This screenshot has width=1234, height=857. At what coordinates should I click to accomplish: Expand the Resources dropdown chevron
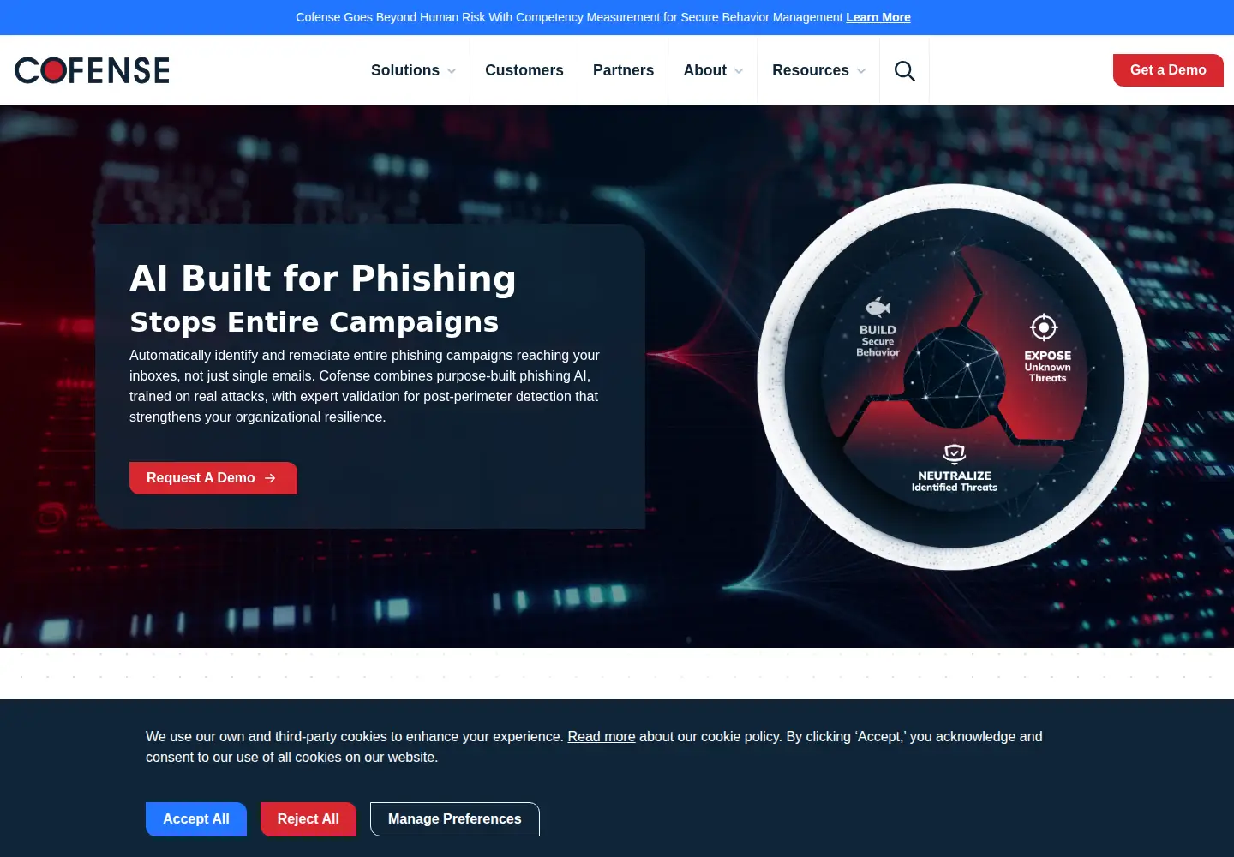coord(861,71)
